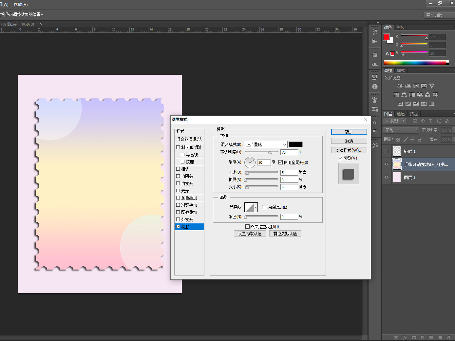Viewport: 455px width, 341px height.
Task: Click the black shadow color swatch
Action: 295,144
